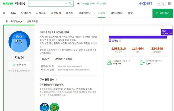Screen dimensions: 174x111
Task: Click the 친구 추가 button
Action: 19,65
